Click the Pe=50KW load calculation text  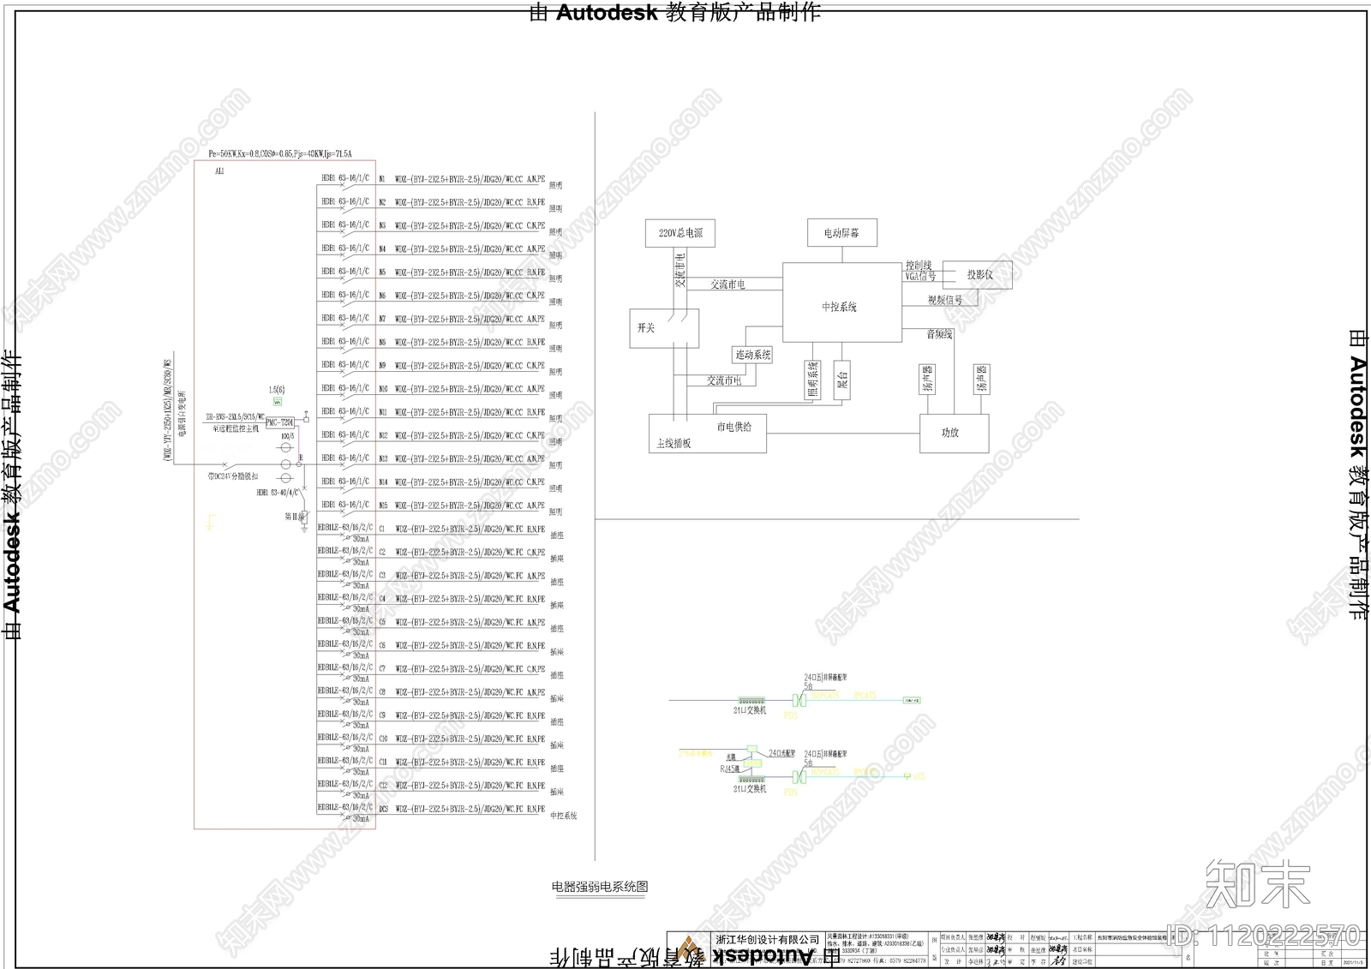click(280, 154)
